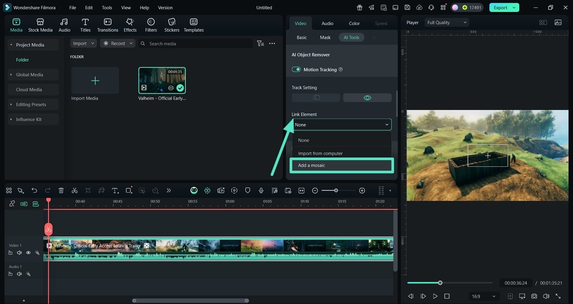The image size is (573, 304).
Task: Click the timeline horizontal scrollbar
Action: point(190,301)
